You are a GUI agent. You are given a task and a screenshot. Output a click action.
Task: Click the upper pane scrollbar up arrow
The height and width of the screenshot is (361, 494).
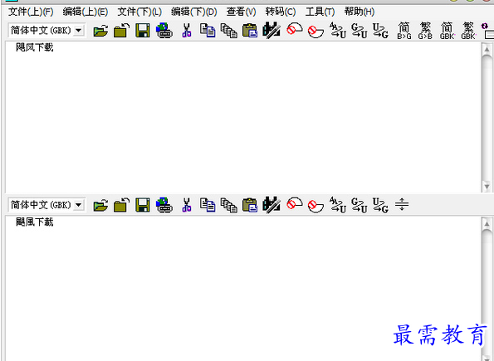pos(487,49)
